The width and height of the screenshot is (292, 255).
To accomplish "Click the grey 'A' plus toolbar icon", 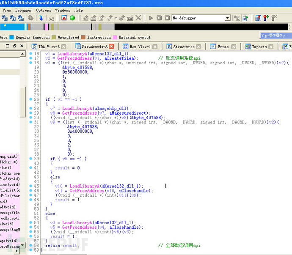I will pos(102,18).
